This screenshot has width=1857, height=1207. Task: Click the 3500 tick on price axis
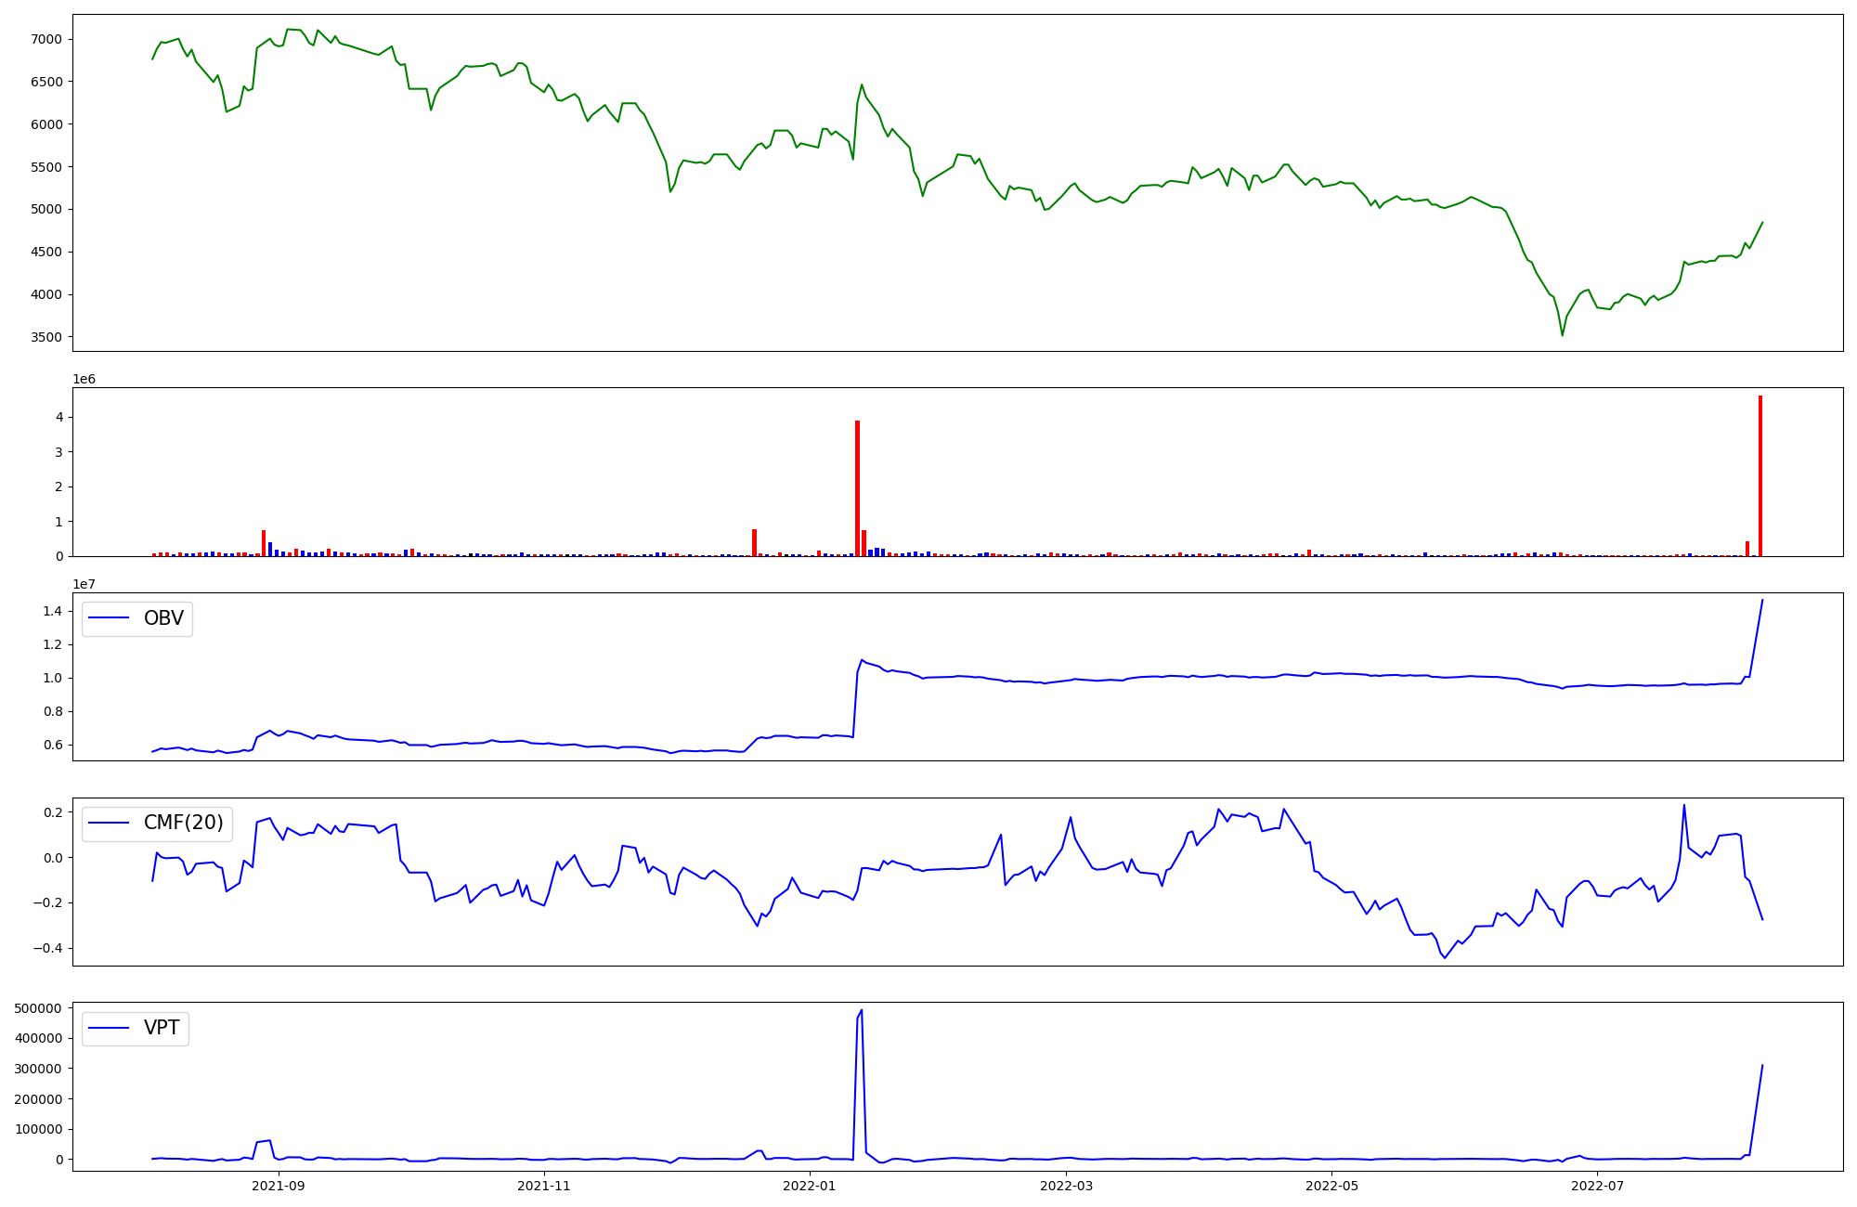point(46,337)
